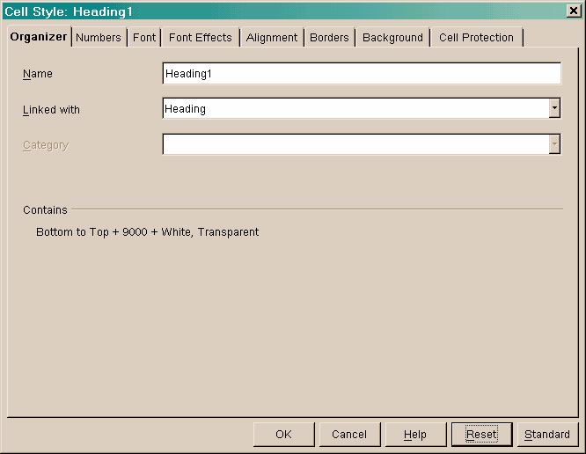This screenshot has height=454, width=586.
Task: Click the Reset button
Action: 481,435
